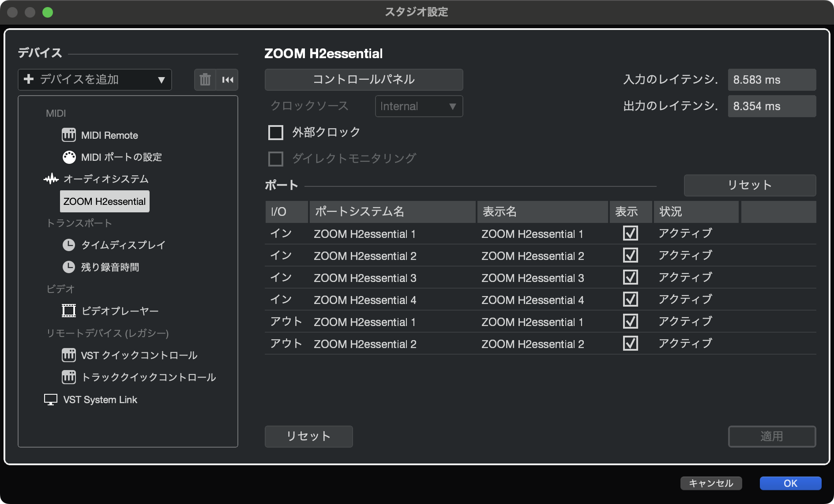
Task: Select ZOOM H2essential in device tree
Action: click(x=105, y=201)
